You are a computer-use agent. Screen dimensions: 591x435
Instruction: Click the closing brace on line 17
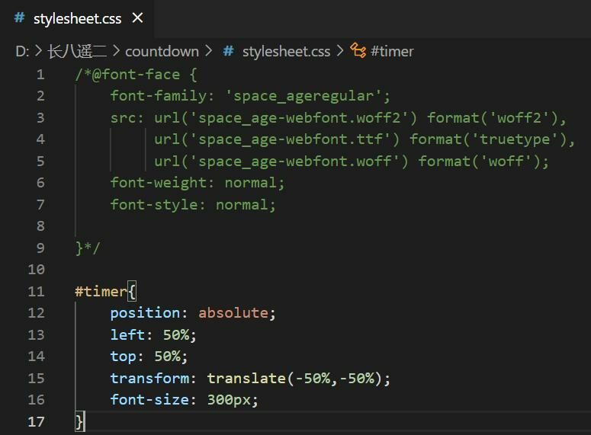click(79, 421)
